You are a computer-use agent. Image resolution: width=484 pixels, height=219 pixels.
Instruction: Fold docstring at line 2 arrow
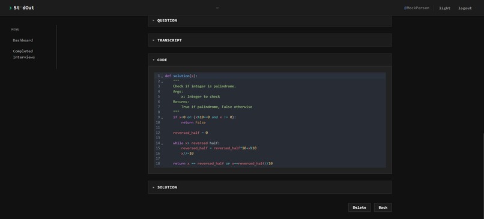[x=162, y=82]
